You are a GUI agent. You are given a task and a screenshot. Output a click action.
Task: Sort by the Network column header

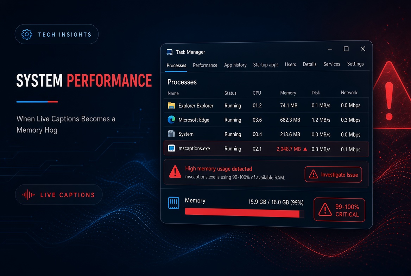(x=349, y=92)
